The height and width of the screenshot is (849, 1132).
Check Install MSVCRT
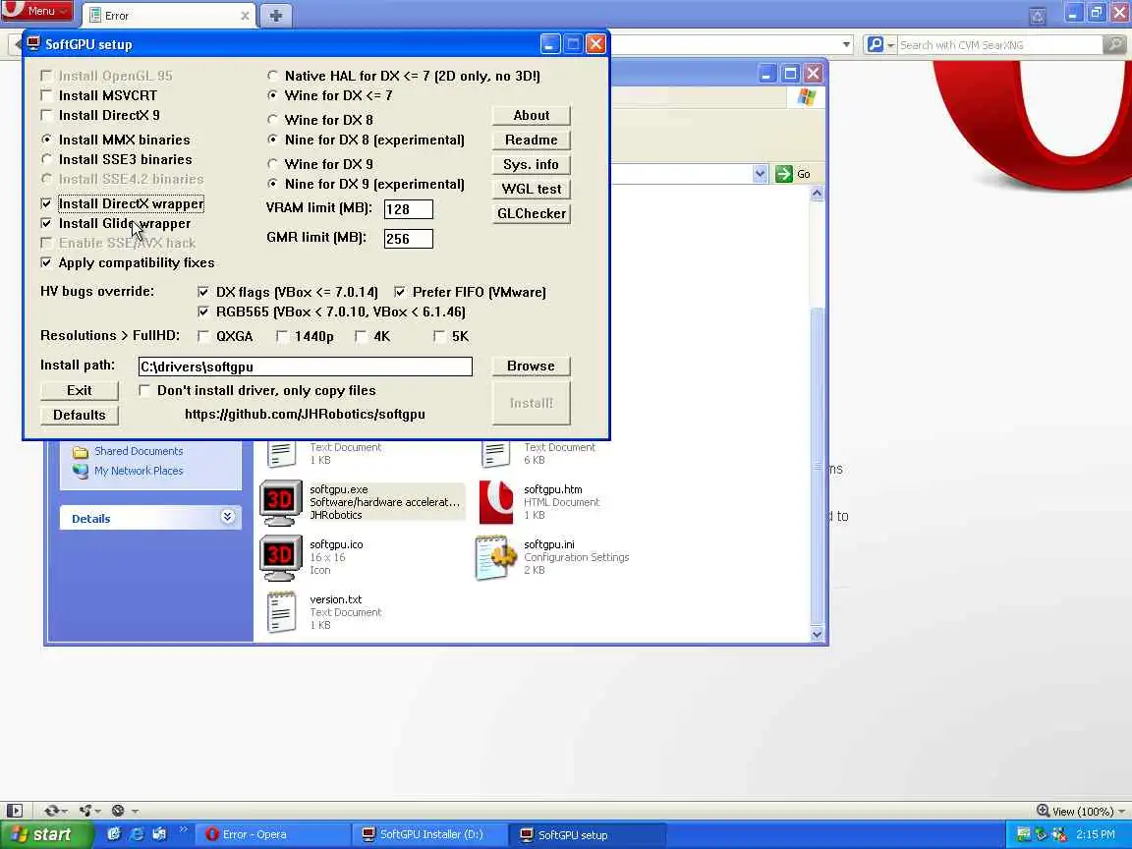click(x=46, y=95)
